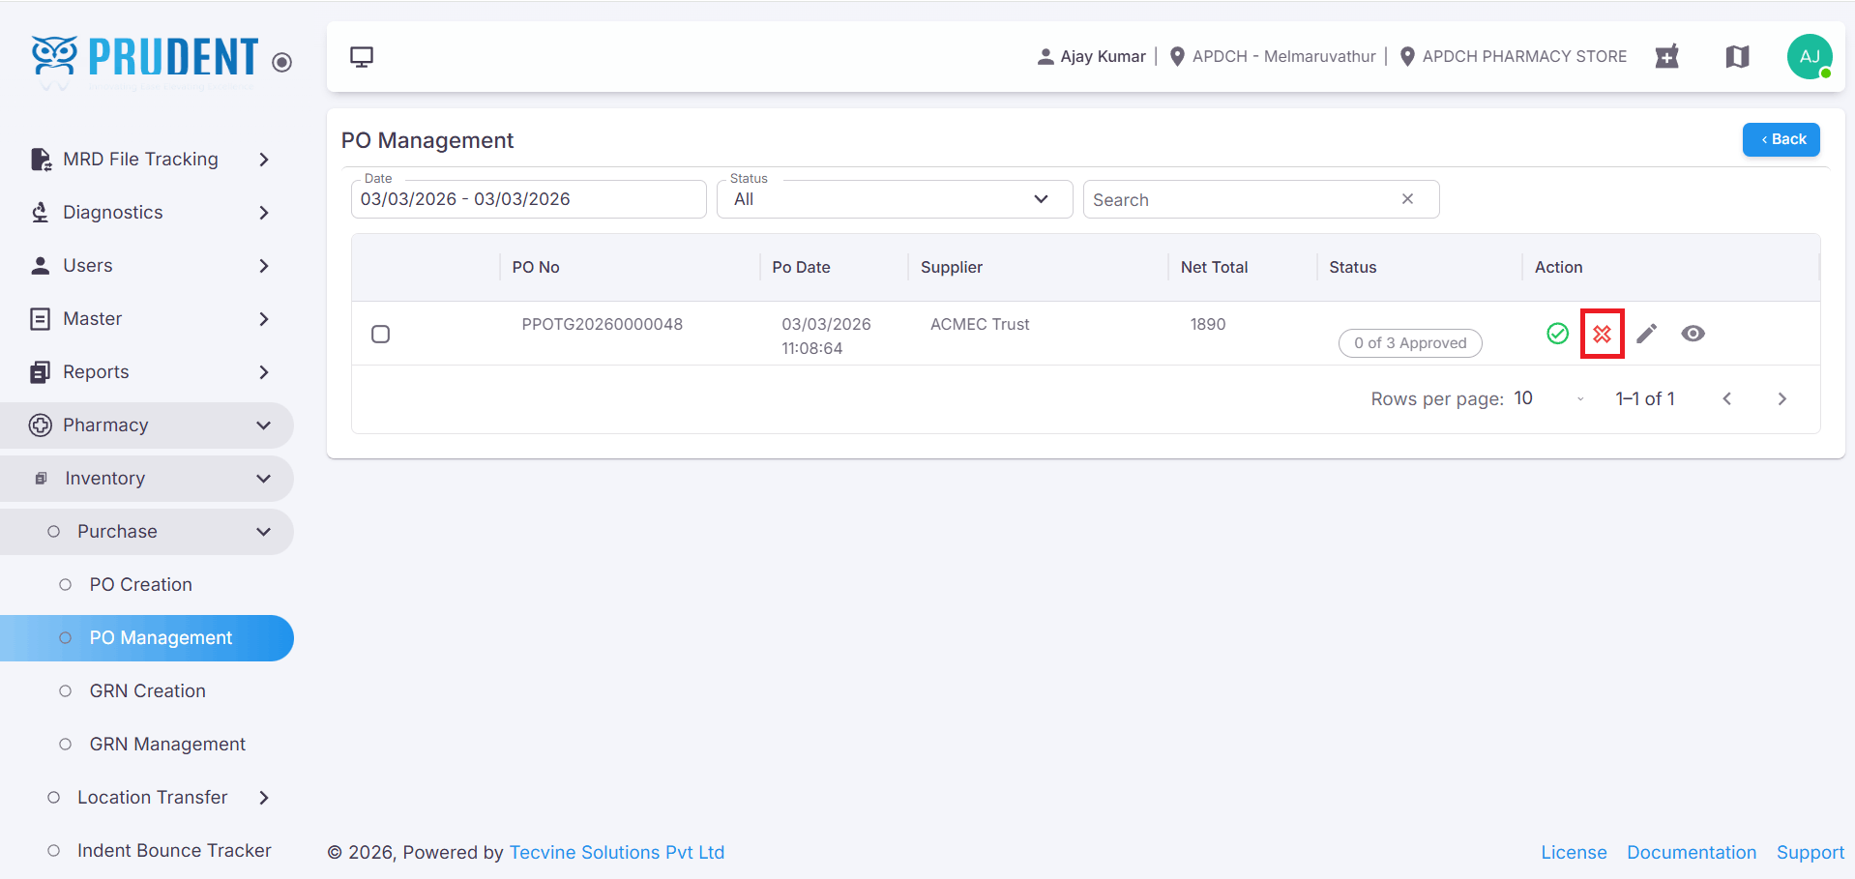Screen dimensions: 1855x879
Task: Click the Ajay Kumar user icon
Action: coord(1045,57)
